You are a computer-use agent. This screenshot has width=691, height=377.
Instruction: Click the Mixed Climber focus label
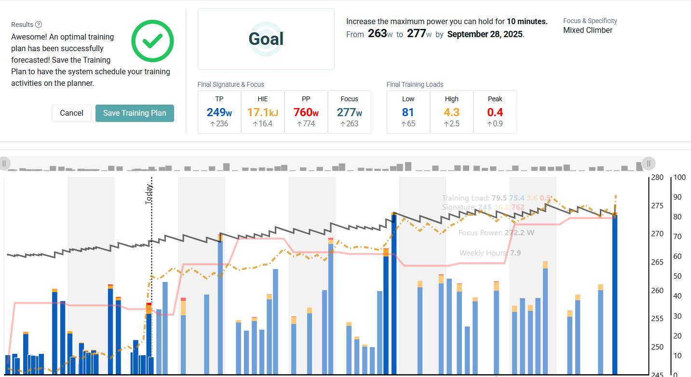point(588,30)
